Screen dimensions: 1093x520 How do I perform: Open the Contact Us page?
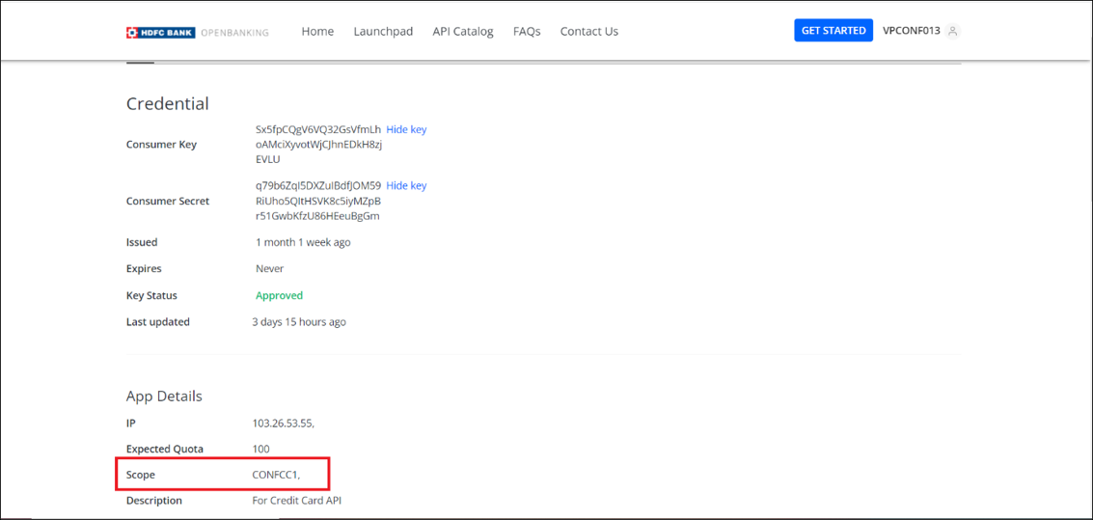click(x=588, y=31)
